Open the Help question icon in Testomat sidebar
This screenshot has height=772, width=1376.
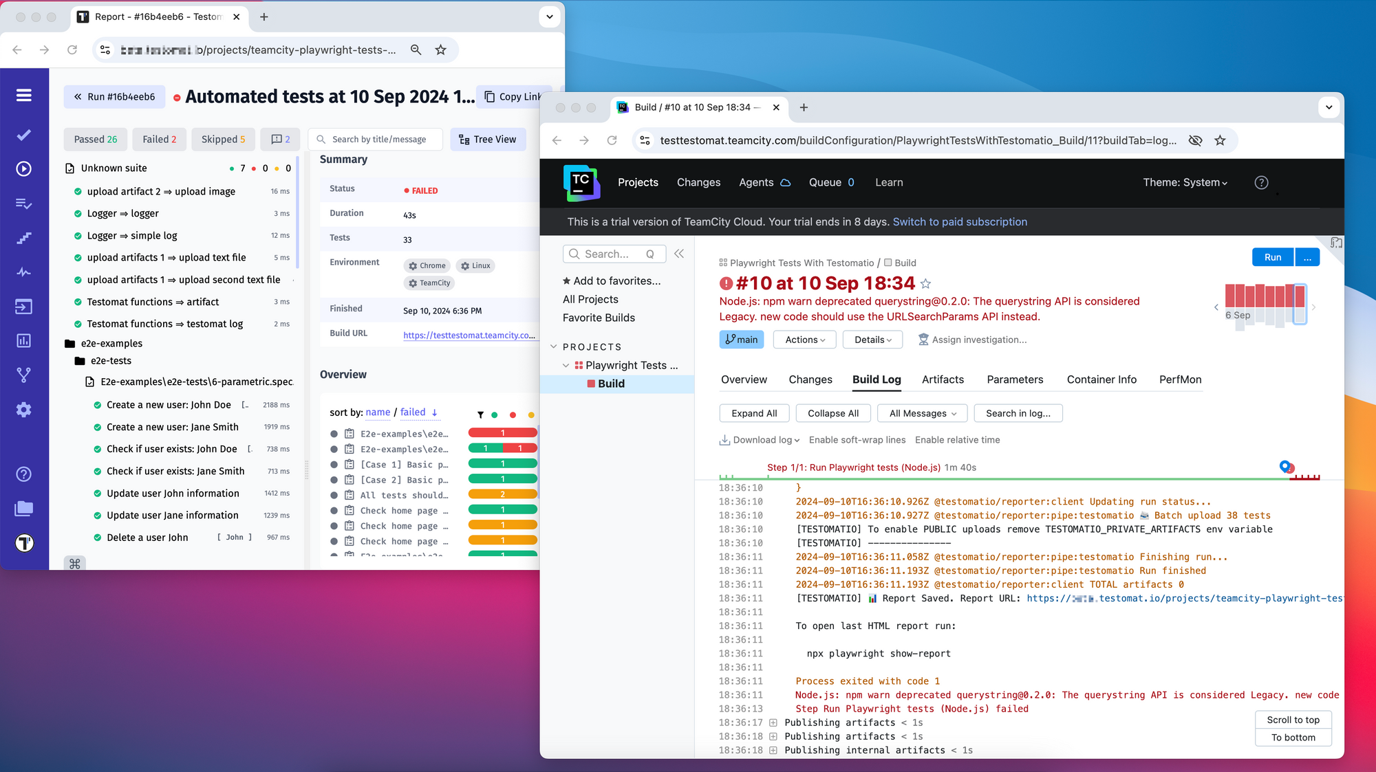(24, 474)
